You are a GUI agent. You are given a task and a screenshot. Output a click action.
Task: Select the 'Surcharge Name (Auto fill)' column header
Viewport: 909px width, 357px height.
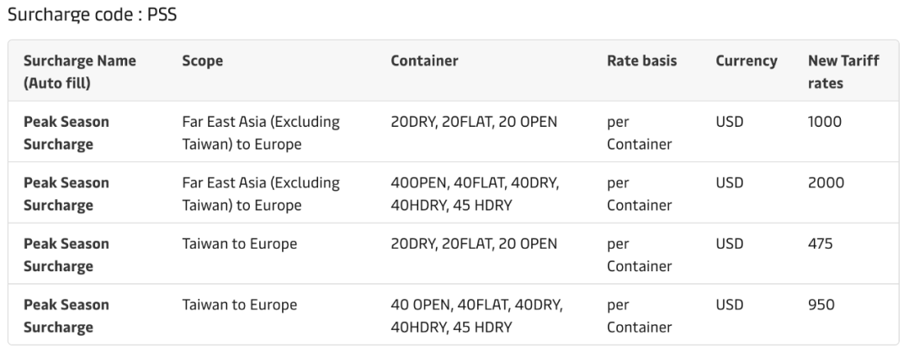tap(79, 72)
